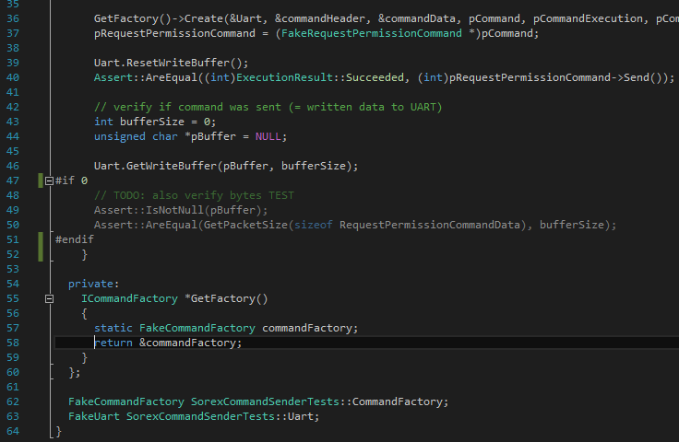Click 'return &commandFactory;' statement
The height and width of the screenshot is (442, 679).
[168, 343]
